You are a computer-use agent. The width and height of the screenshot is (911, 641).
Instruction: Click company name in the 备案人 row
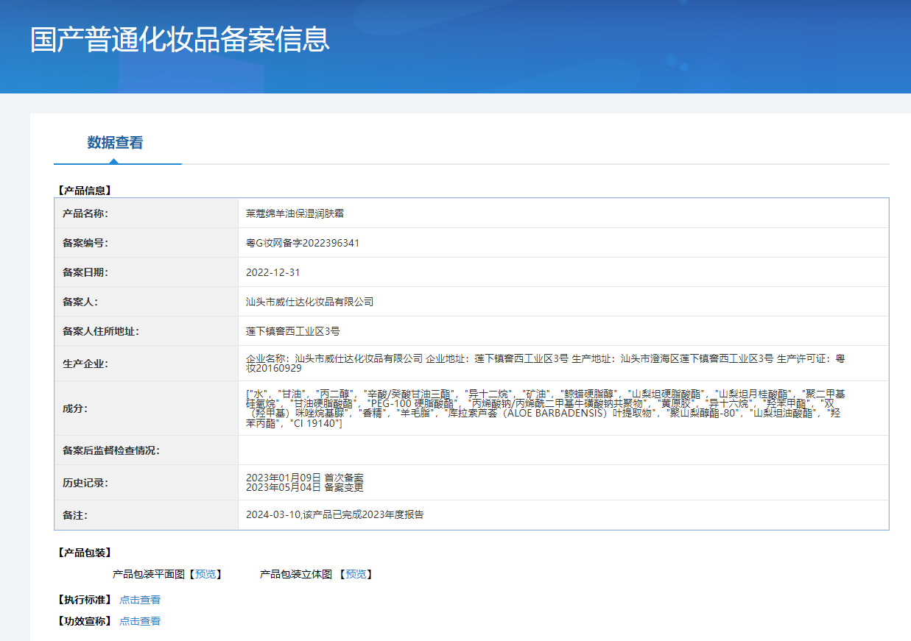click(x=310, y=302)
